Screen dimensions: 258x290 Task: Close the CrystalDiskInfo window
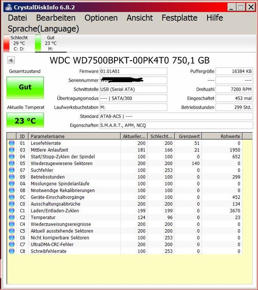[x=251, y=8]
